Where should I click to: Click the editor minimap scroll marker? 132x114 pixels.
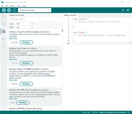click(131, 42)
